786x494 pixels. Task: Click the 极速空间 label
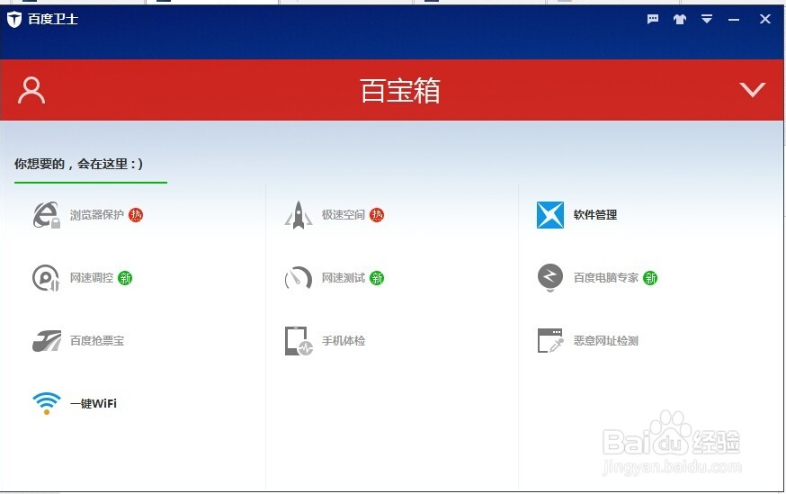click(343, 215)
